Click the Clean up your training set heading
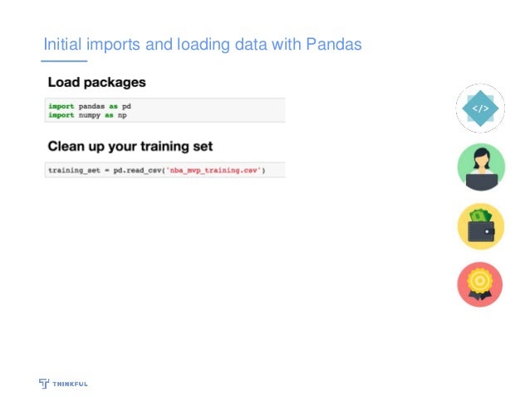 click(130, 147)
